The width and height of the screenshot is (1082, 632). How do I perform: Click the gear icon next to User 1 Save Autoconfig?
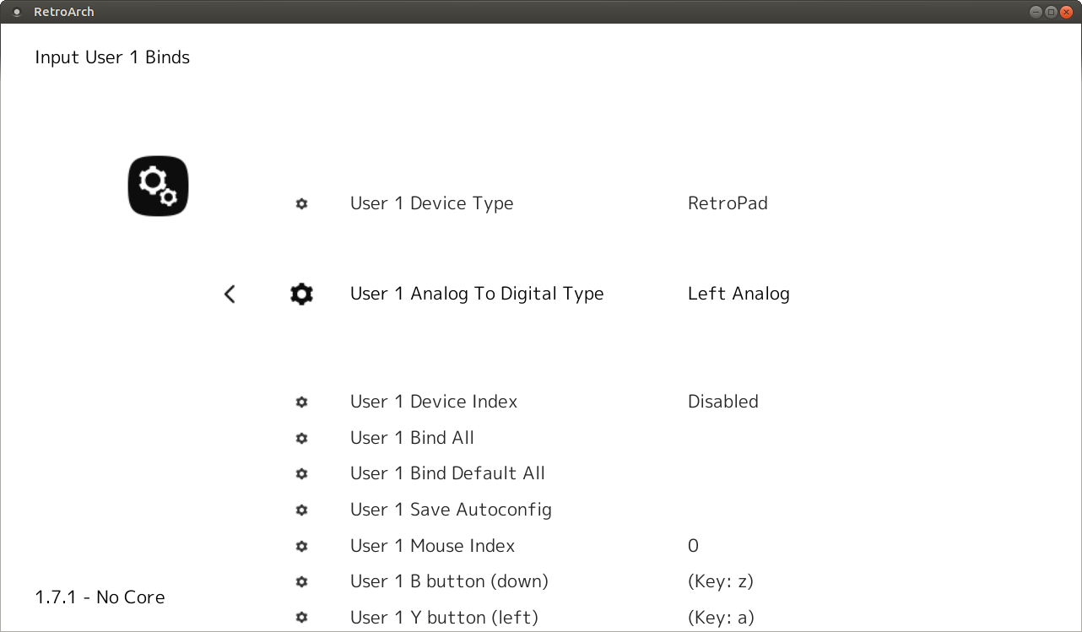[301, 510]
